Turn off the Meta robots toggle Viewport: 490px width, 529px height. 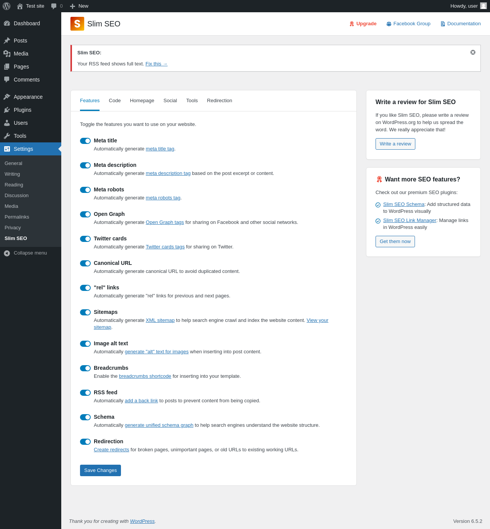85,190
